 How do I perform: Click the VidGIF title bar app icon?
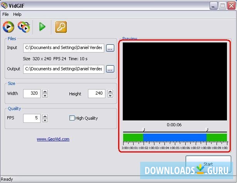click(4, 5)
